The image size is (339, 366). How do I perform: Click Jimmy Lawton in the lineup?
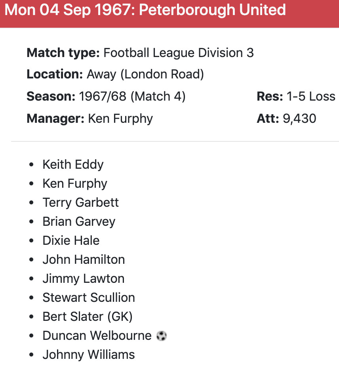click(x=83, y=278)
